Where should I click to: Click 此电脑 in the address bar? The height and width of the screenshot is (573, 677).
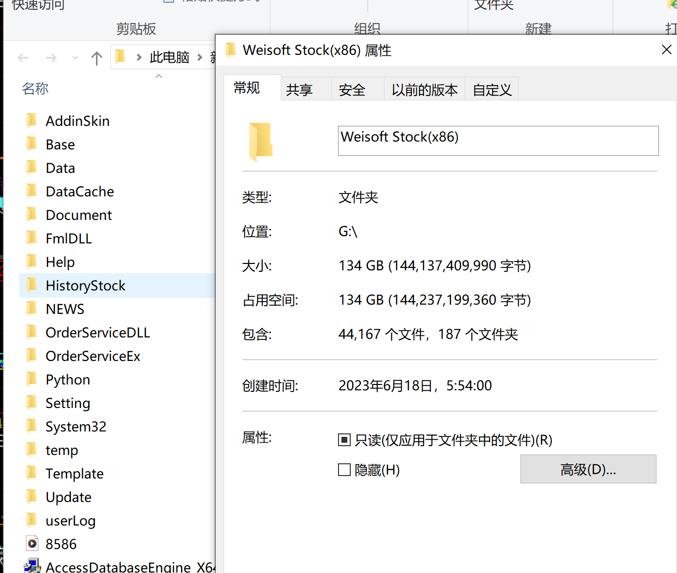(169, 57)
